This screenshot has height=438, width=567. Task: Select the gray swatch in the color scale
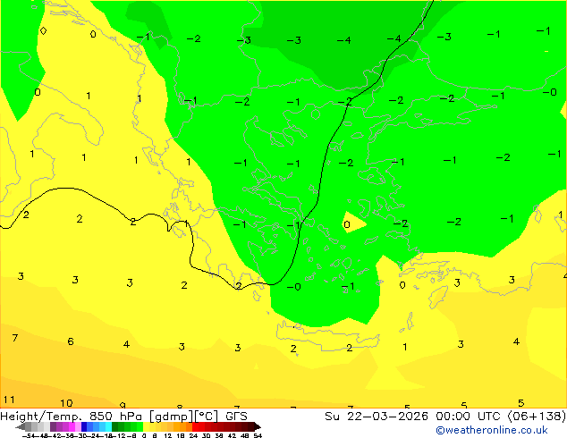pyautogui.click(x=29, y=426)
